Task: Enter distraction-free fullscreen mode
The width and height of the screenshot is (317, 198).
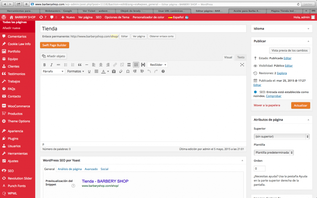Action: [242, 65]
